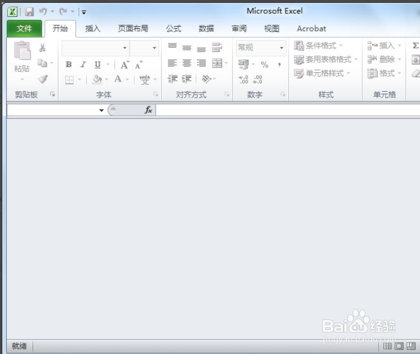
Task: Open the font size dropdown
Action: pyautogui.click(x=154, y=48)
